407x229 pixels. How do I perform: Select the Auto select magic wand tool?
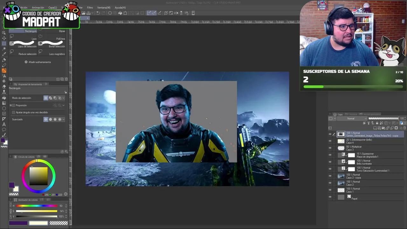coord(4,49)
